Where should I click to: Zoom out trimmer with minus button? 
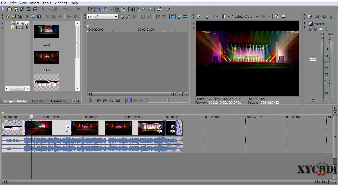(186, 94)
